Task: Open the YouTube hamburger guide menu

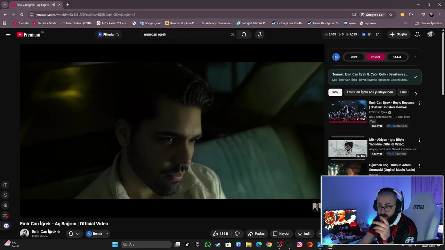Action: pyautogui.click(x=8, y=34)
